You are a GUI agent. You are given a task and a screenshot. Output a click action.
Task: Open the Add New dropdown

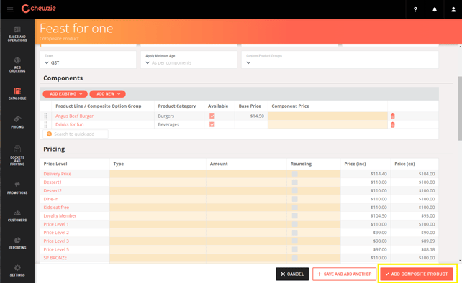(107, 94)
